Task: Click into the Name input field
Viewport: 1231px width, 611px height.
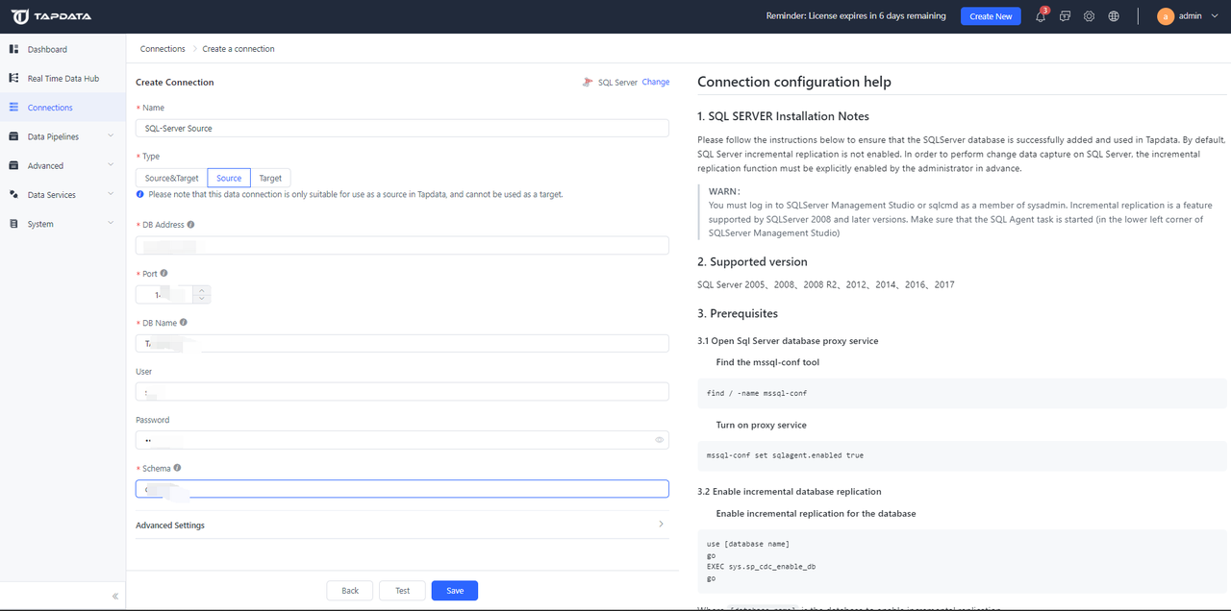Action: [402, 128]
